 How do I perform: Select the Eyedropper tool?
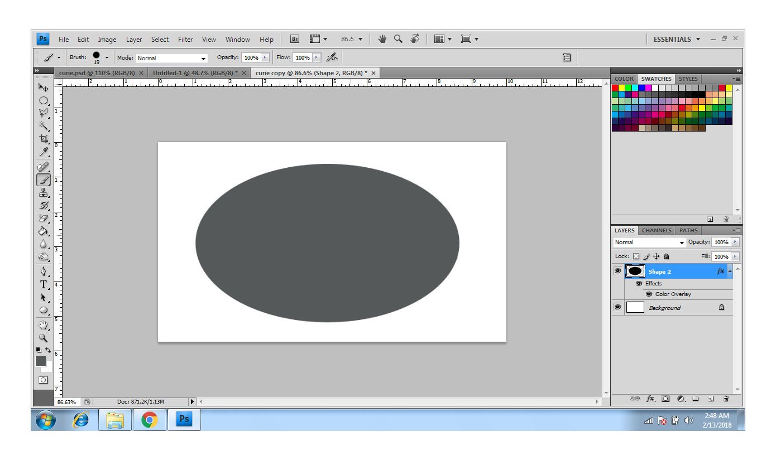point(43,152)
